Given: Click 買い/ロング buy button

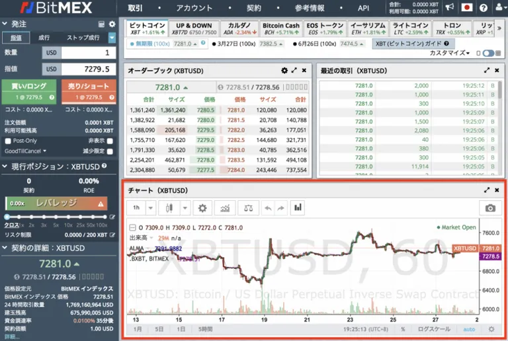Looking at the screenshot, I should tap(29, 92).
